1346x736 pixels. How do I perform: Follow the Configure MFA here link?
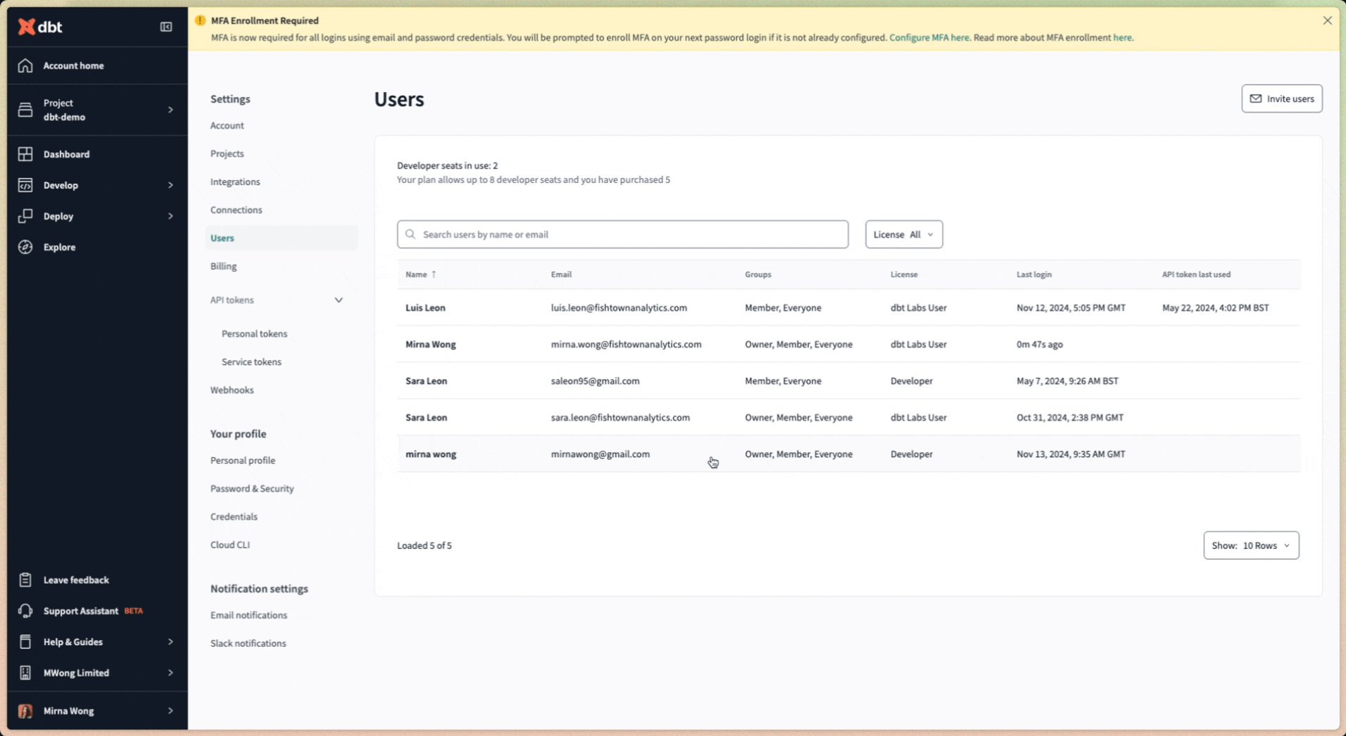tap(929, 37)
